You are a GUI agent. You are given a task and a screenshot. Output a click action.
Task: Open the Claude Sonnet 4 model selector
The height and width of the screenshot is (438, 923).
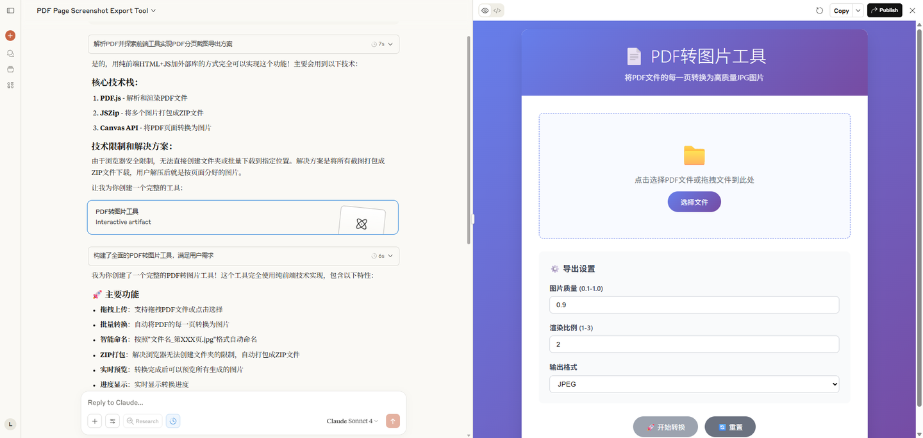pos(352,421)
